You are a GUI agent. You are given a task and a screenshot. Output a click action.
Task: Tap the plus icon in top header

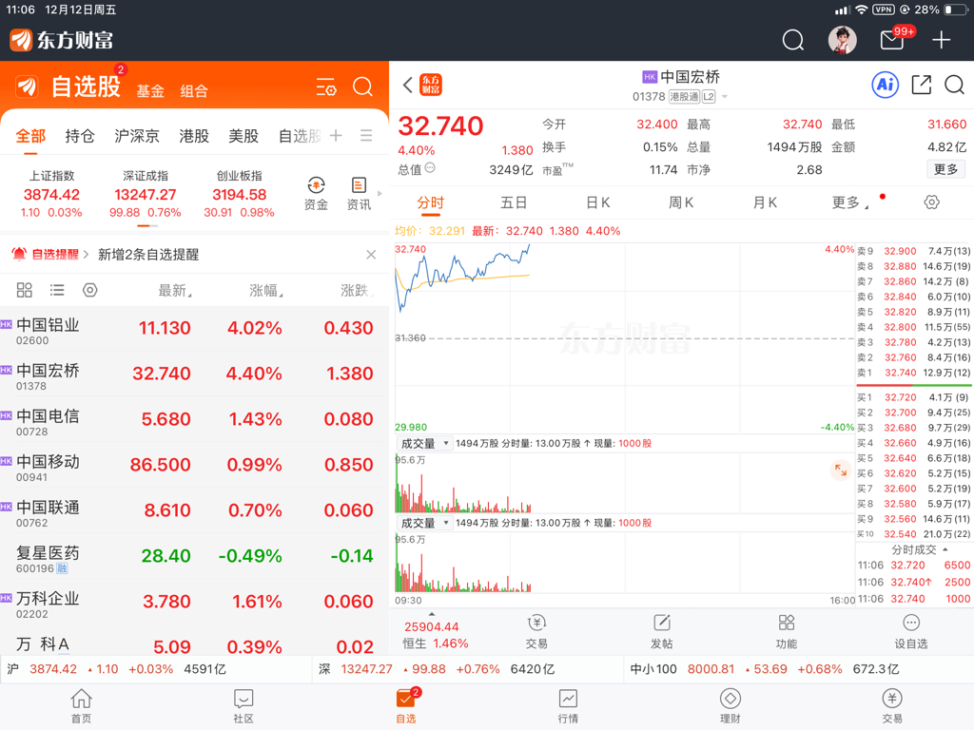941,40
